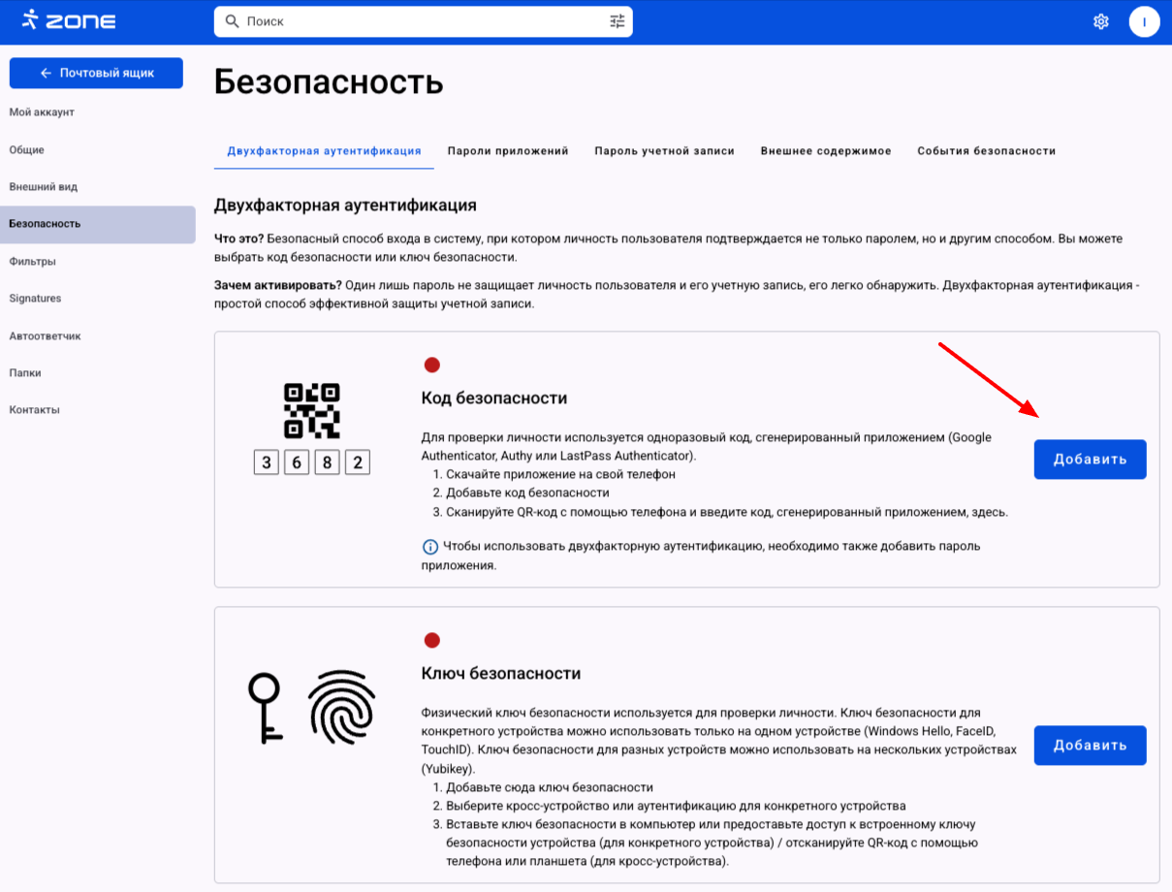
Task: Click the info icon near application password note
Action: coord(430,547)
